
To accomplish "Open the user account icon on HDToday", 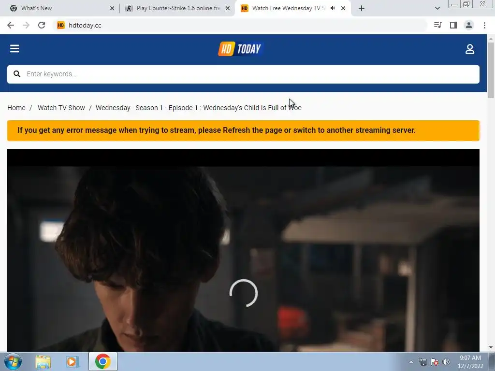I will point(470,49).
